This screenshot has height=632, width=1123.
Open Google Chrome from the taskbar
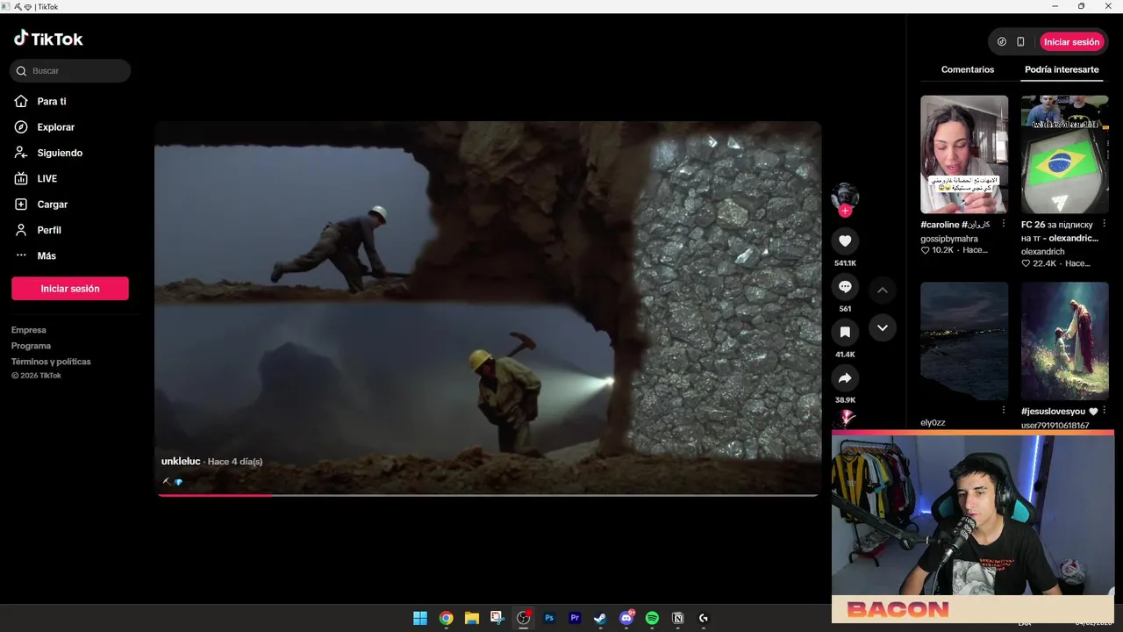(446, 618)
